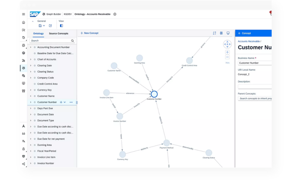Open the hamburger navigation menu
The width and height of the screenshot is (300, 180).
pyautogui.click(x=24, y=14)
